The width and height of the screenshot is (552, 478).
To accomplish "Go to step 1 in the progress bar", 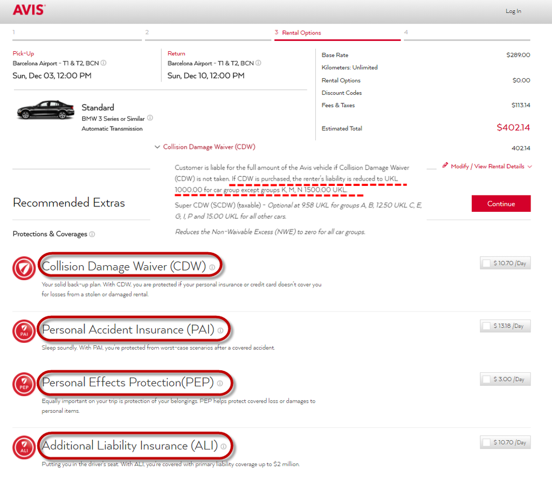I will [x=77, y=34].
